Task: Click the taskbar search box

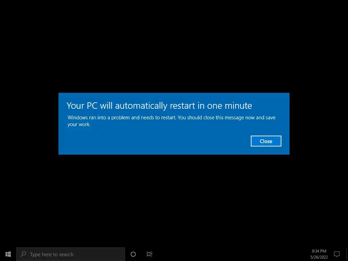Action: point(71,254)
